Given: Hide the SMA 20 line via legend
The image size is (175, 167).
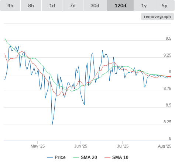Looking at the screenshot, I should [85, 157].
